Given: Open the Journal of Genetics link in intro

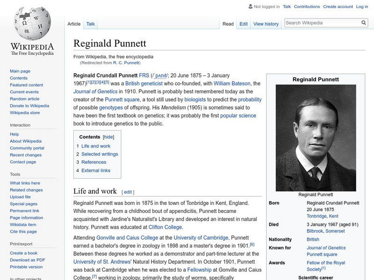Looking at the screenshot, I should tap(95, 91).
